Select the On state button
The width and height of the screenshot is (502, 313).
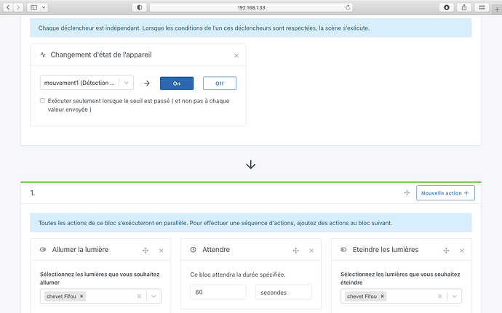coord(176,84)
